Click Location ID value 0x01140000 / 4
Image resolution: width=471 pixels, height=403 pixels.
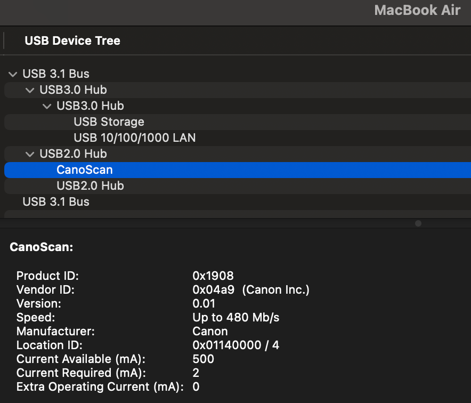coord(236,345)
